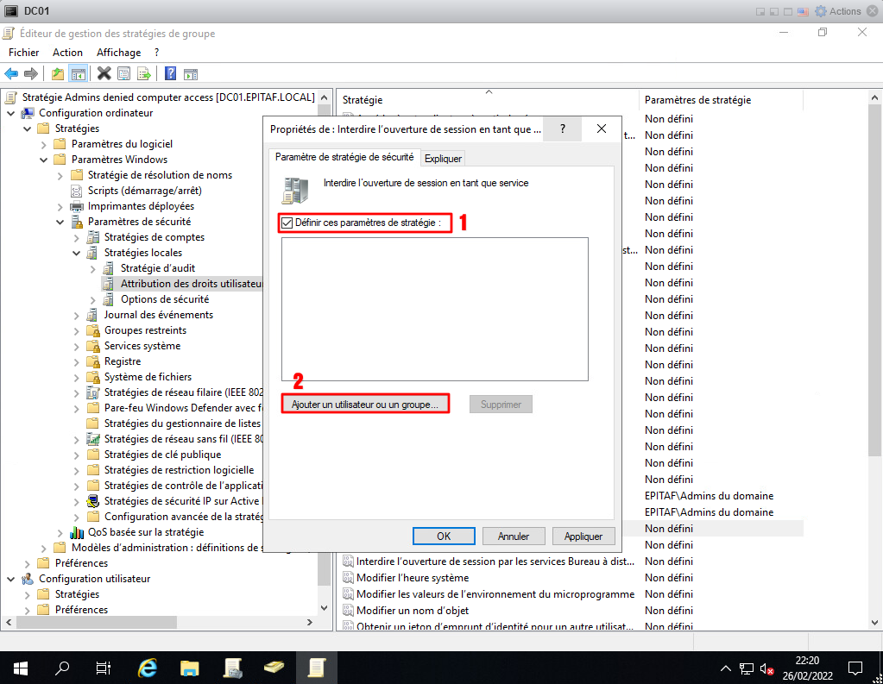883x684 pixels.
Task: Uncheck "Définir ces paramètres de stratégie" checkbox
Action: point(287,223)
